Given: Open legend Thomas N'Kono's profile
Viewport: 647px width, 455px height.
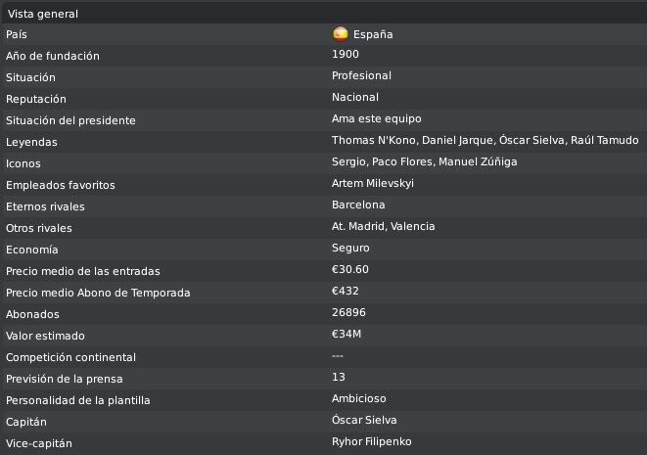Looking at the screenshot, I should coord(374,140).
